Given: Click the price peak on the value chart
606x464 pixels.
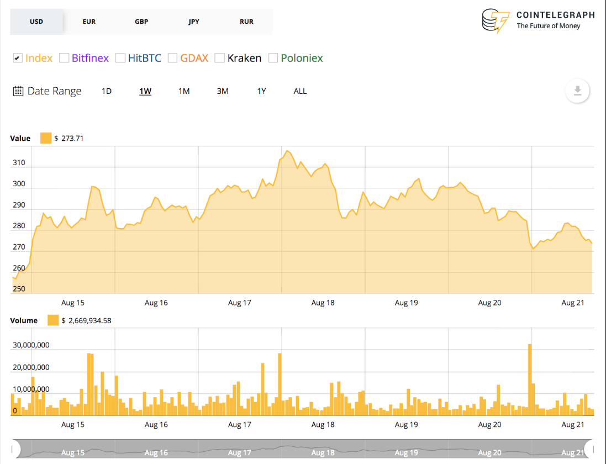Looking at the screenshot, I should 287,151.
